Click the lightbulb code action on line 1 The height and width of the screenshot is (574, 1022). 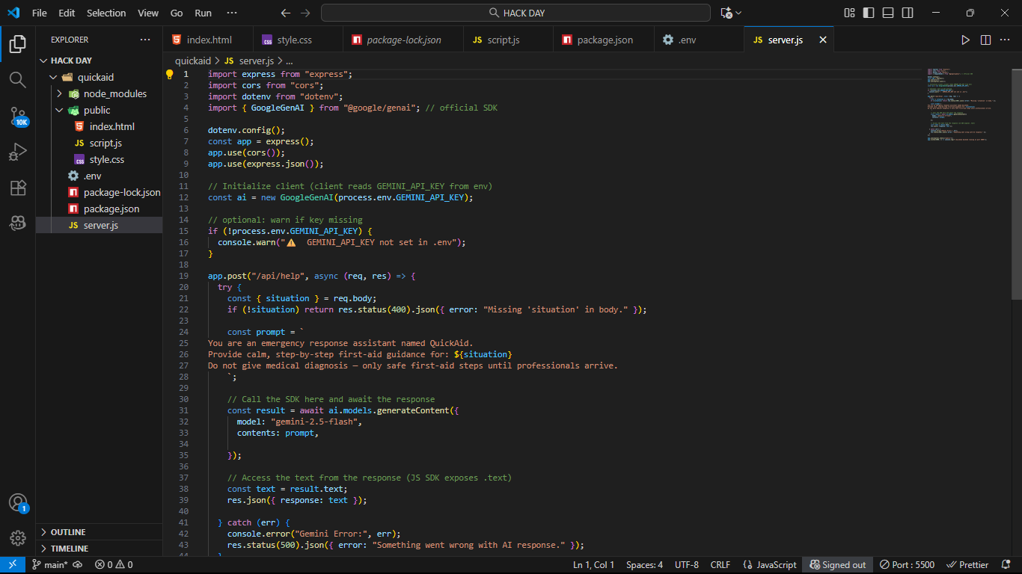[x=170, y=74]
